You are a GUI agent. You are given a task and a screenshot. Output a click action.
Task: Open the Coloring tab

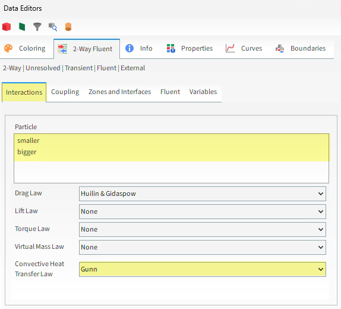[x=25, y=48]
